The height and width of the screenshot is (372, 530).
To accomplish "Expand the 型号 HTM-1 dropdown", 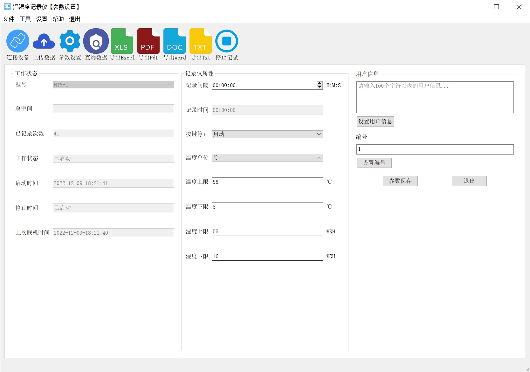I will click(x=113, y=85).
